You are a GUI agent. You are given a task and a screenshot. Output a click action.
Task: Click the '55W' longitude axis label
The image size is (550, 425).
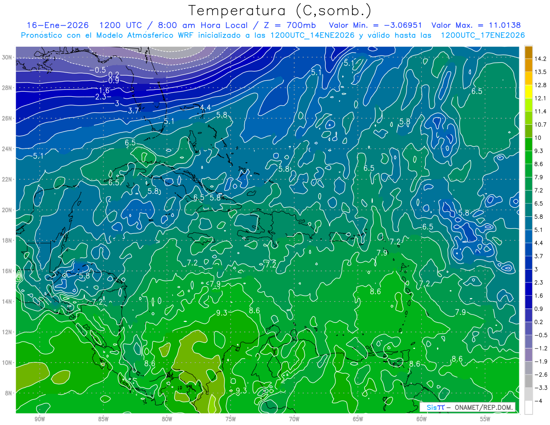pyautogui.click(x=485, y=419)
